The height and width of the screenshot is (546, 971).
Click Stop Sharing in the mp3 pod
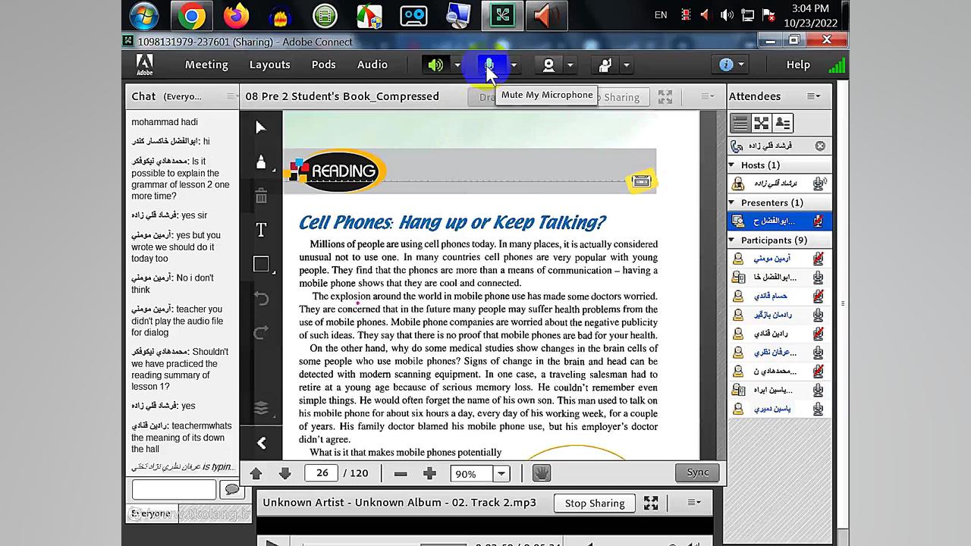tap(595, 503)
